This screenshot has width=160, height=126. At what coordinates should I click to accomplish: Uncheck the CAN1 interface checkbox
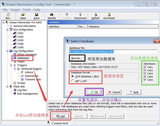click(145, 67)
